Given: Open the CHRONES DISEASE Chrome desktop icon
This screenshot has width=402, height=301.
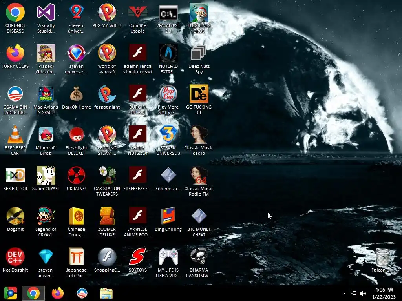Looking at the screenshot, I should coord(15,12).
